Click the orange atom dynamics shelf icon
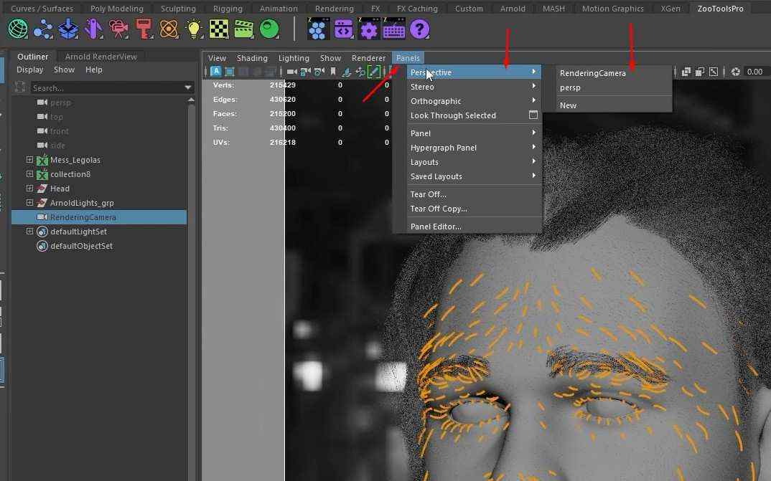This screenshot has width=771, height=481. [169, 29]
